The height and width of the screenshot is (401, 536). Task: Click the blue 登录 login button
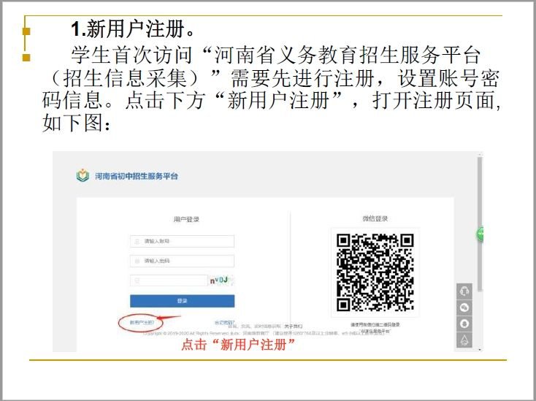(x=183, y=301)
